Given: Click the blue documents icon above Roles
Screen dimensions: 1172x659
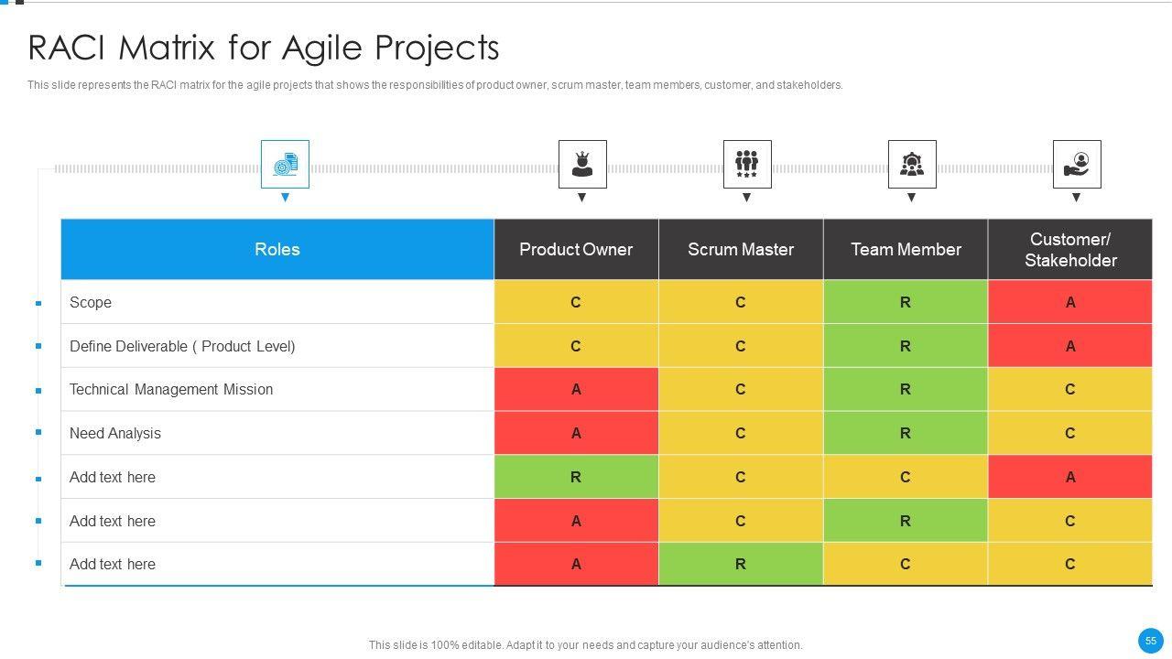Looking at the screenshot, I should point(285,165).
